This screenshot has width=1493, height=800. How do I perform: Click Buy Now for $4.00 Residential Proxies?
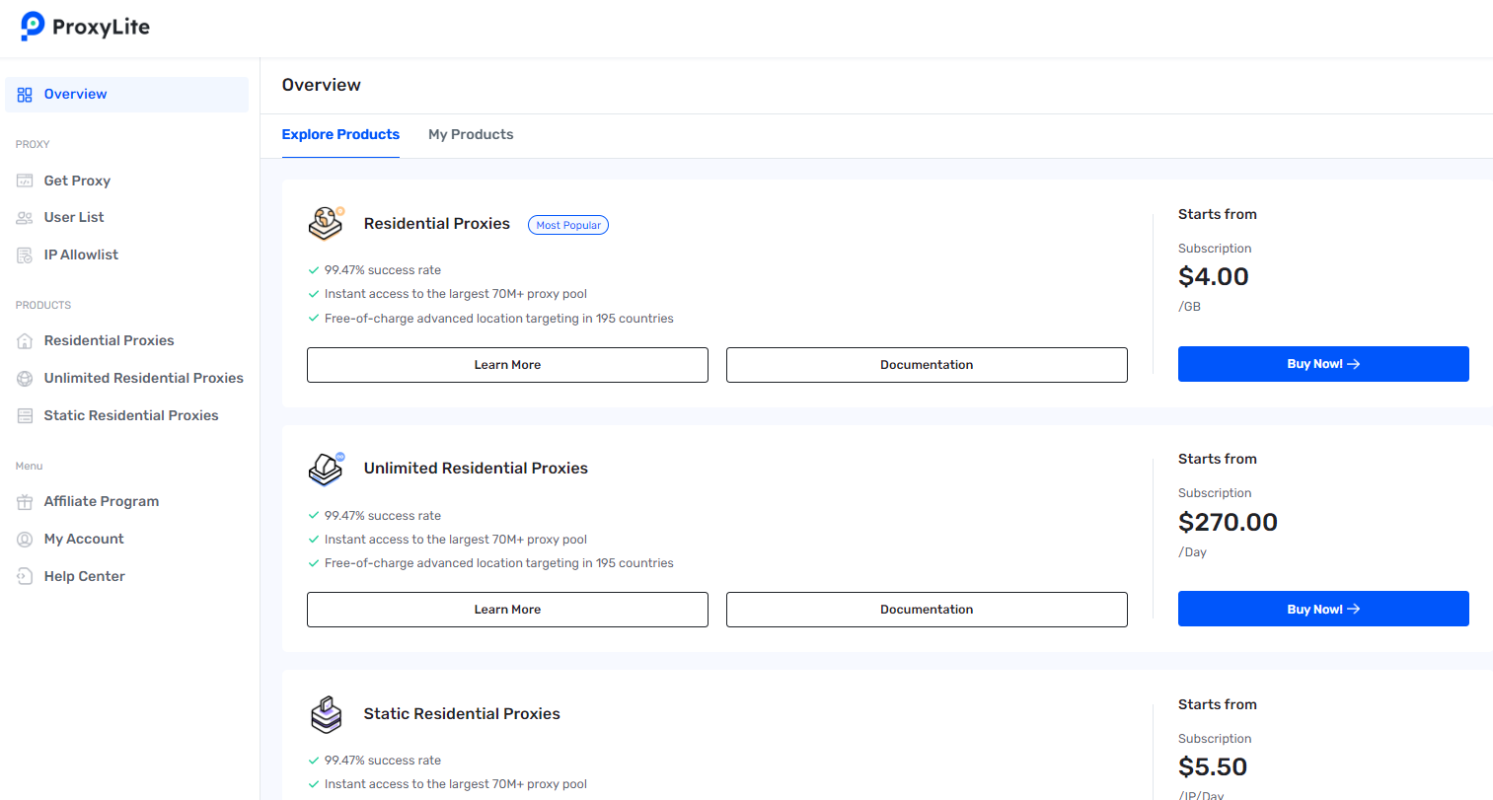pyautogui.click(x=1323, y=364)
